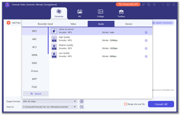Screen dimensions: 180x115
Task: Open the feedback chat icon
Action: click(149, 5)
